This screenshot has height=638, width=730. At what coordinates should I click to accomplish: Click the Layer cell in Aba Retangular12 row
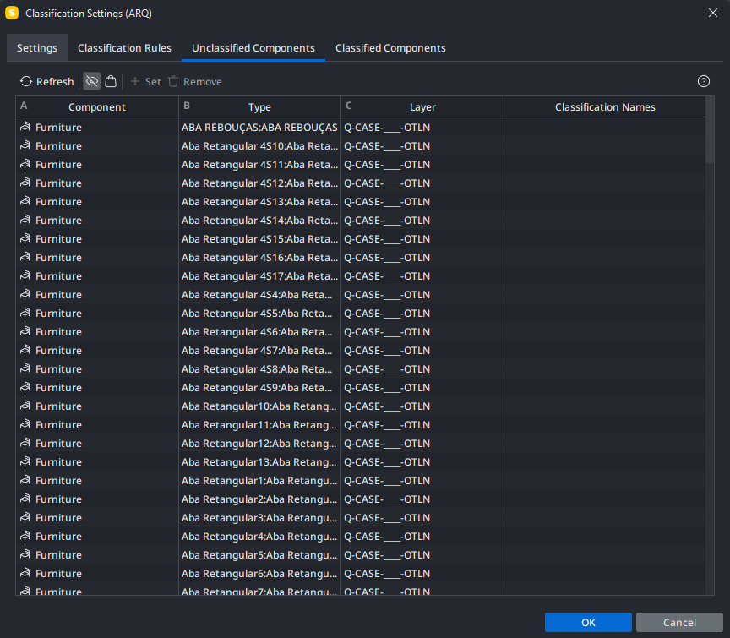coord(422,444)
